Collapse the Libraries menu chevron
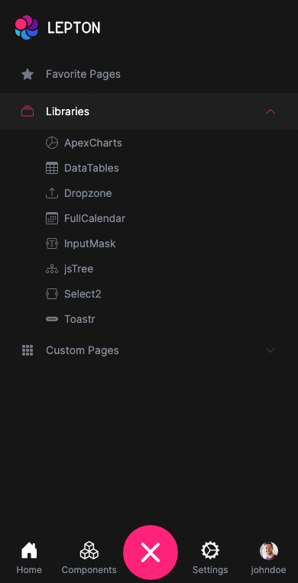298x583 pixels. click(270, 111)
